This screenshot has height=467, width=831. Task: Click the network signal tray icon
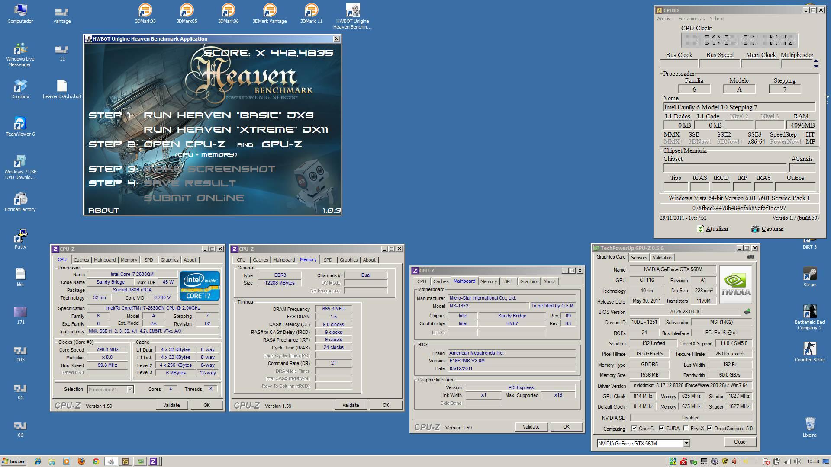(787, 461)
